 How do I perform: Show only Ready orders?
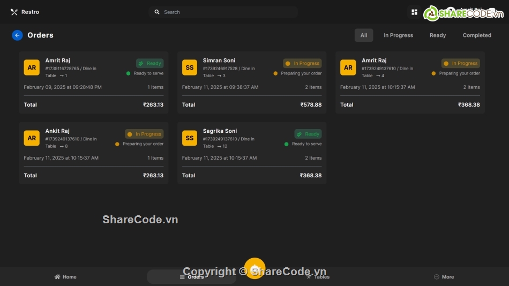[x=438, y=35]
